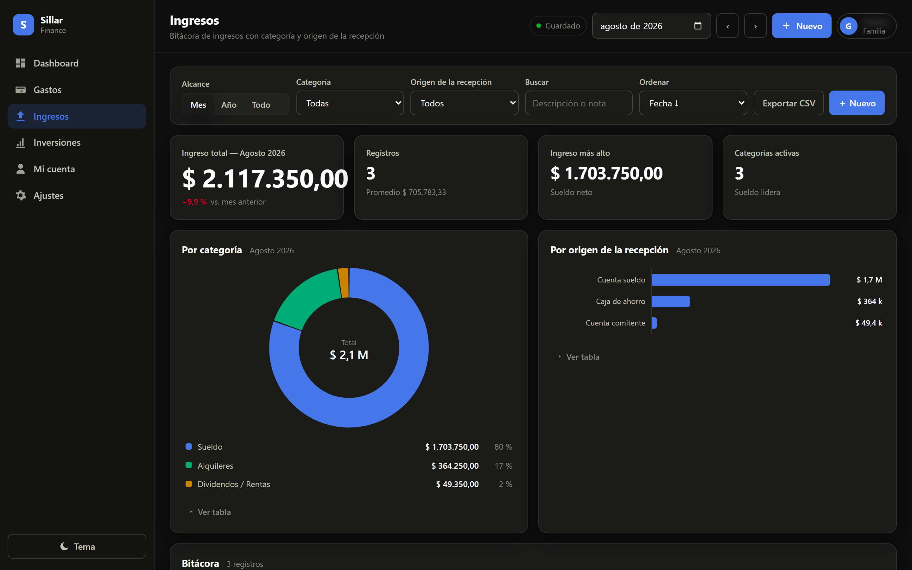
Task: Open Gastos section
Action: coord(77,90)
